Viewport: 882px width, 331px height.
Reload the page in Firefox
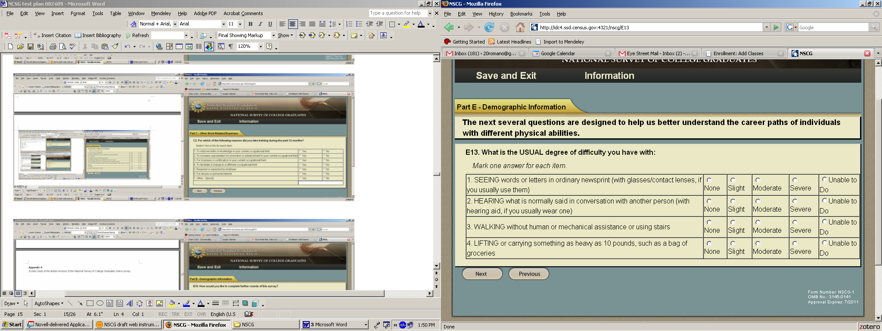(x=489, y=28)
